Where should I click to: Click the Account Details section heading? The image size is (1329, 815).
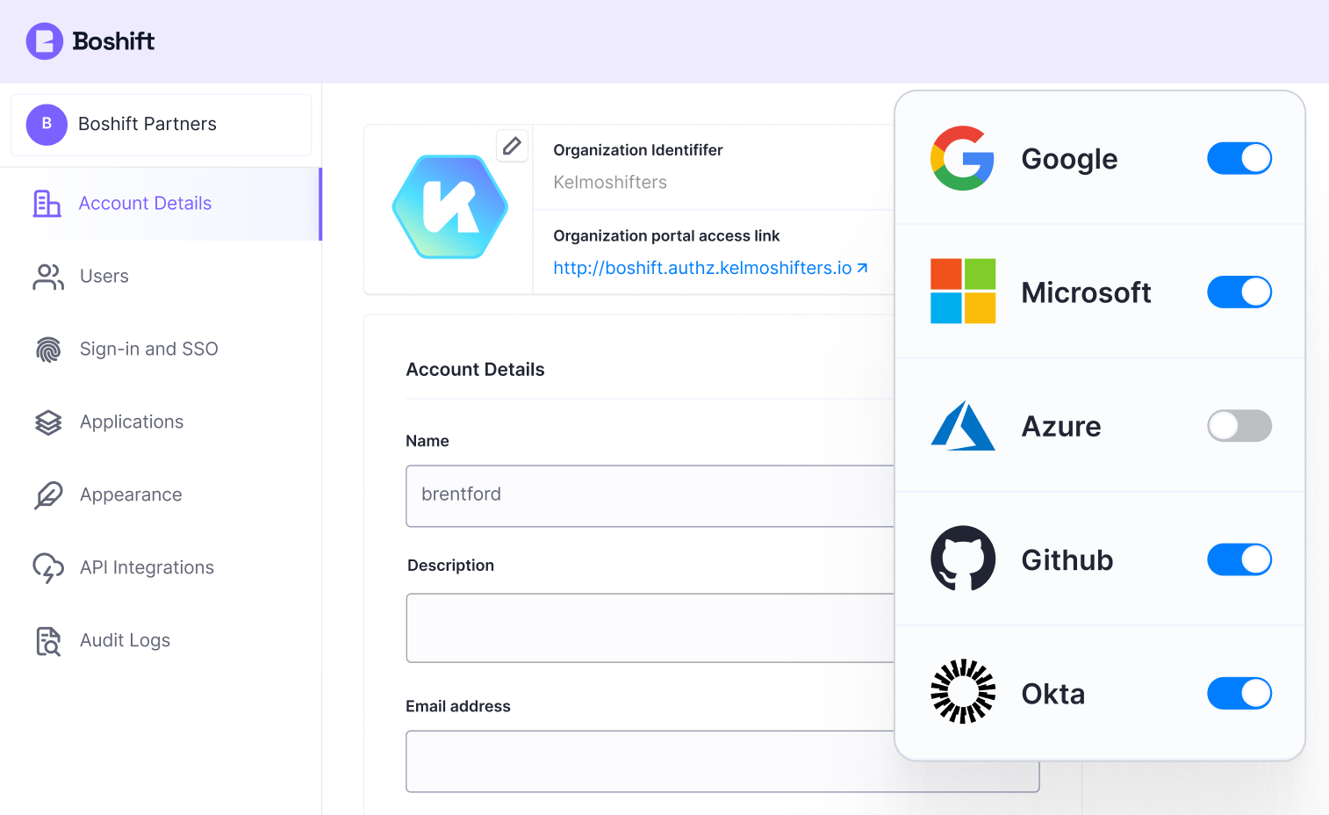click(475, 370)
